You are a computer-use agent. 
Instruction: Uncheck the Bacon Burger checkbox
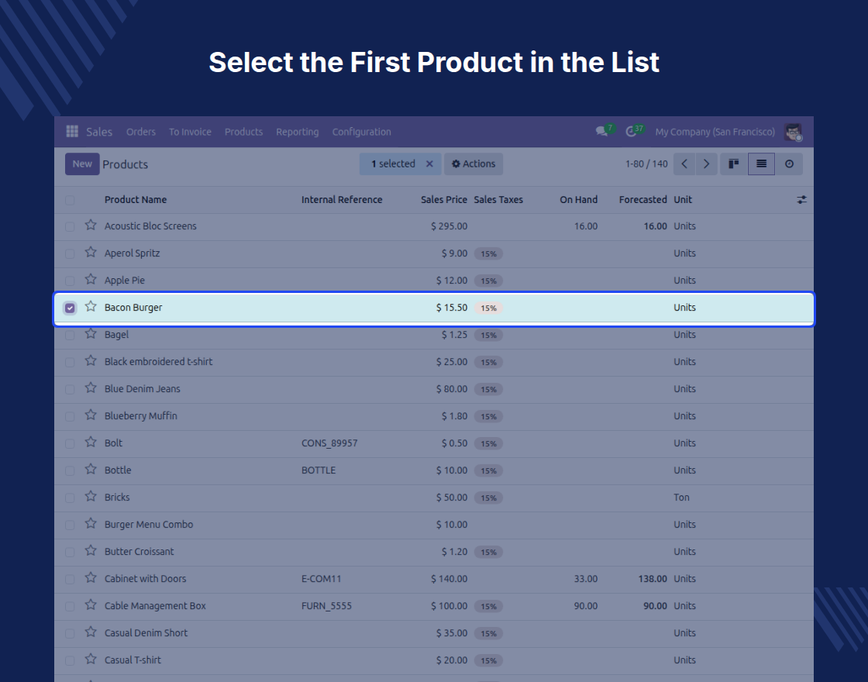(x=70, y=308)
